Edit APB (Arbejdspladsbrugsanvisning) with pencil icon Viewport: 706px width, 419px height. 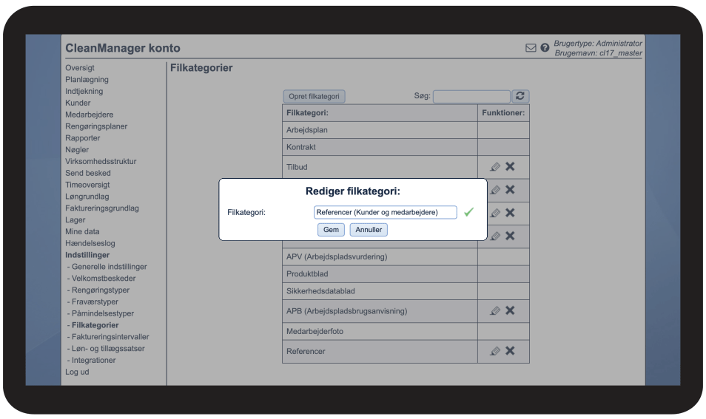(x=495, y=310)
